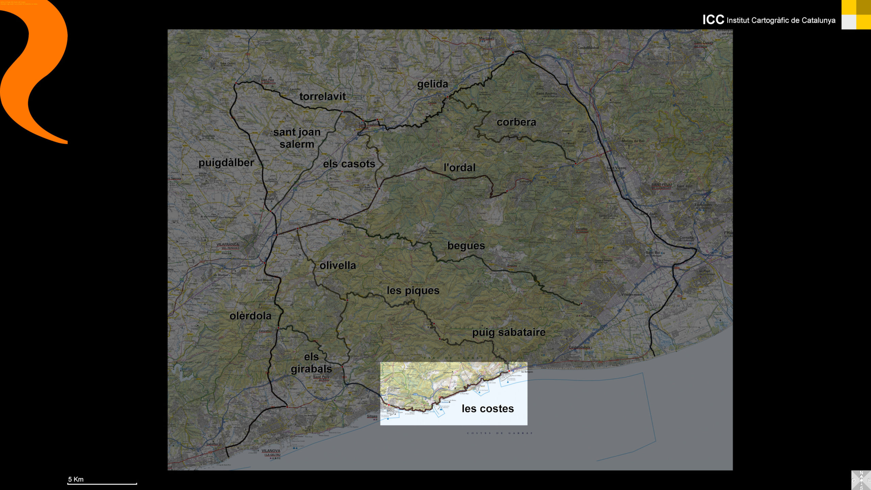Select the corbera route label
871x490 pixels.
[x=516, y=122]
